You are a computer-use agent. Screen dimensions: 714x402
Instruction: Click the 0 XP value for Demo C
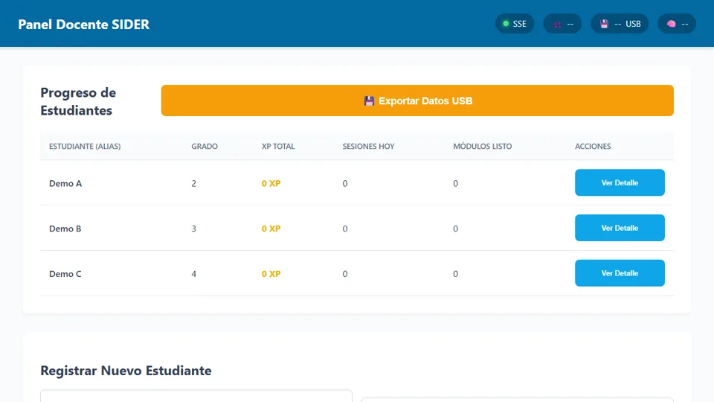pos(271,273)
